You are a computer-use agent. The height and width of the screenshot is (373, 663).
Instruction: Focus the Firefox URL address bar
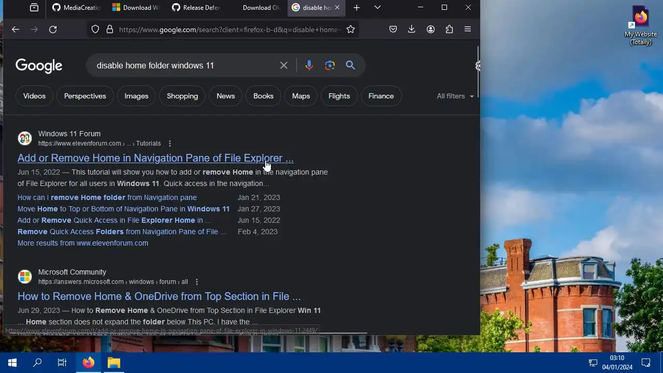(229, 30)
